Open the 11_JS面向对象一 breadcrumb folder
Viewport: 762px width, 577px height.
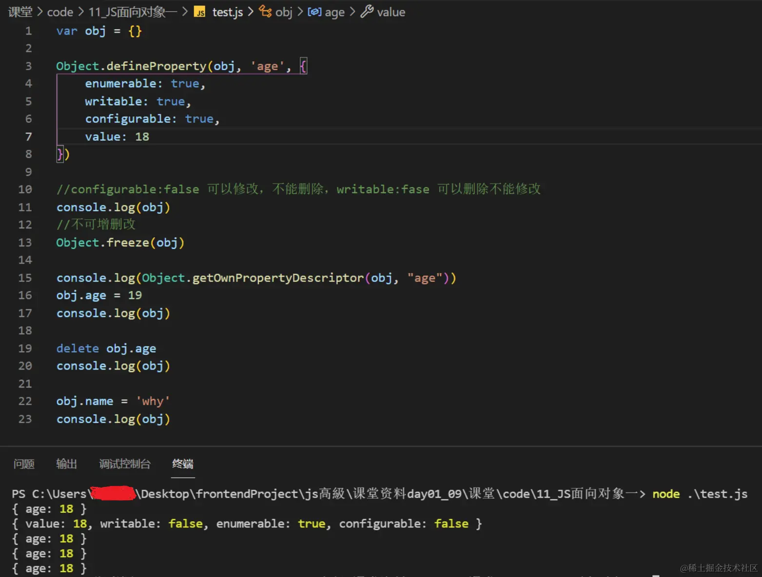(x=132, y=12)
